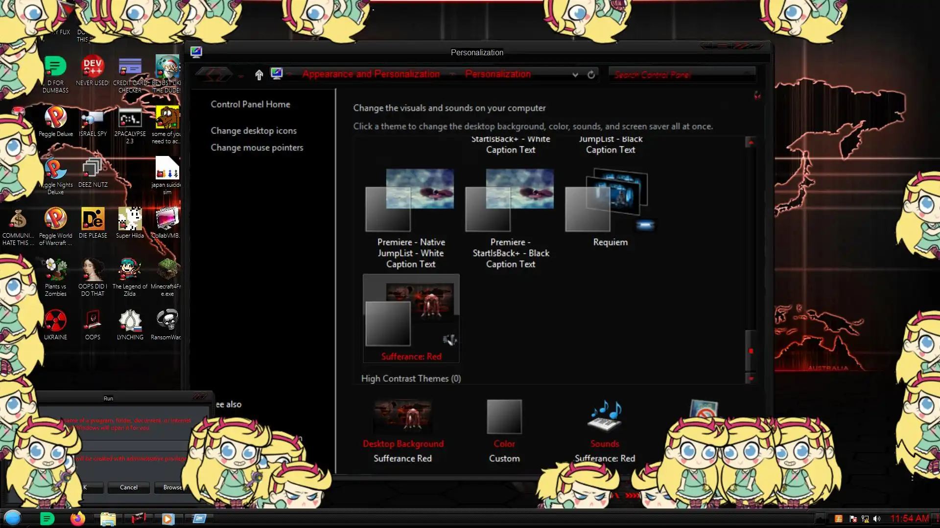Expand the address bar history dropdown
The height and width of the screenshot is (528, 940).
pos(575,74)
